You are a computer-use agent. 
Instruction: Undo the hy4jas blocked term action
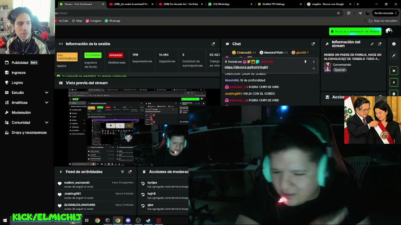143,184
